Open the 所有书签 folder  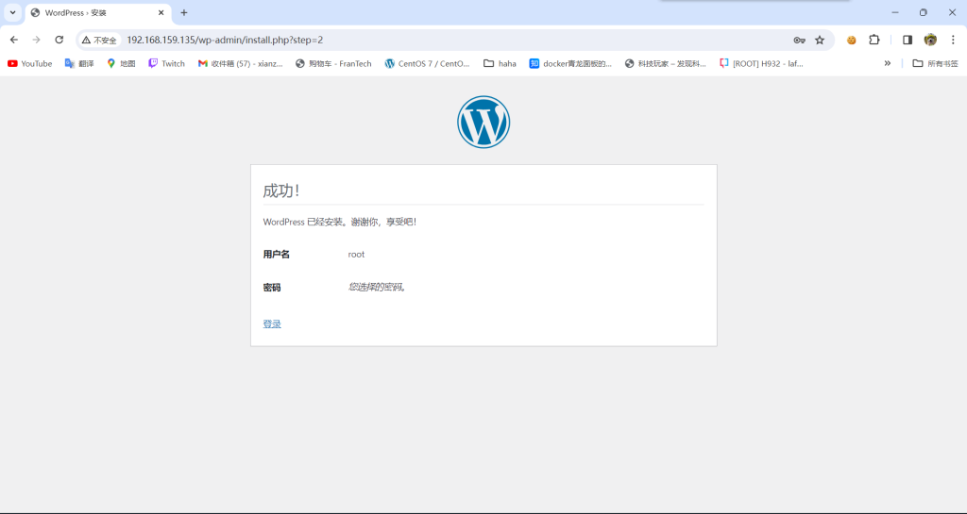click(935, 63)
